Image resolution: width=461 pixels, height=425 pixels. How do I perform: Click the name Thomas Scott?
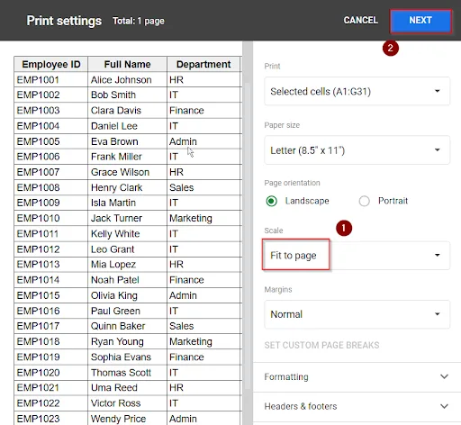click(x=121, y=373)
